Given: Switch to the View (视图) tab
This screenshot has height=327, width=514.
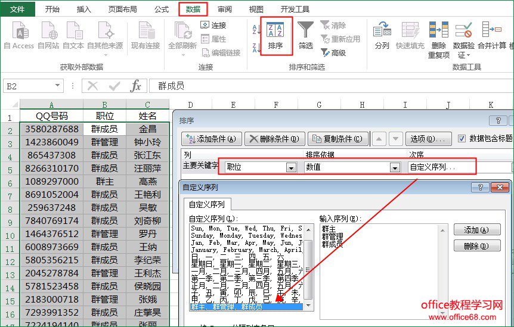Looking at the screenshot, I should click(256, 9).
